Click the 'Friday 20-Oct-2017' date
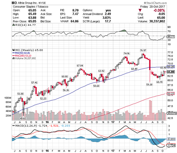Viewport: 177px width, 153px height. [x=153, y=7]
